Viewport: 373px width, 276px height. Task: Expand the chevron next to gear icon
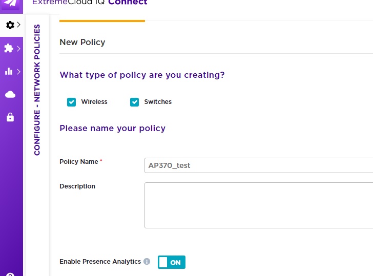coord(18,25)
